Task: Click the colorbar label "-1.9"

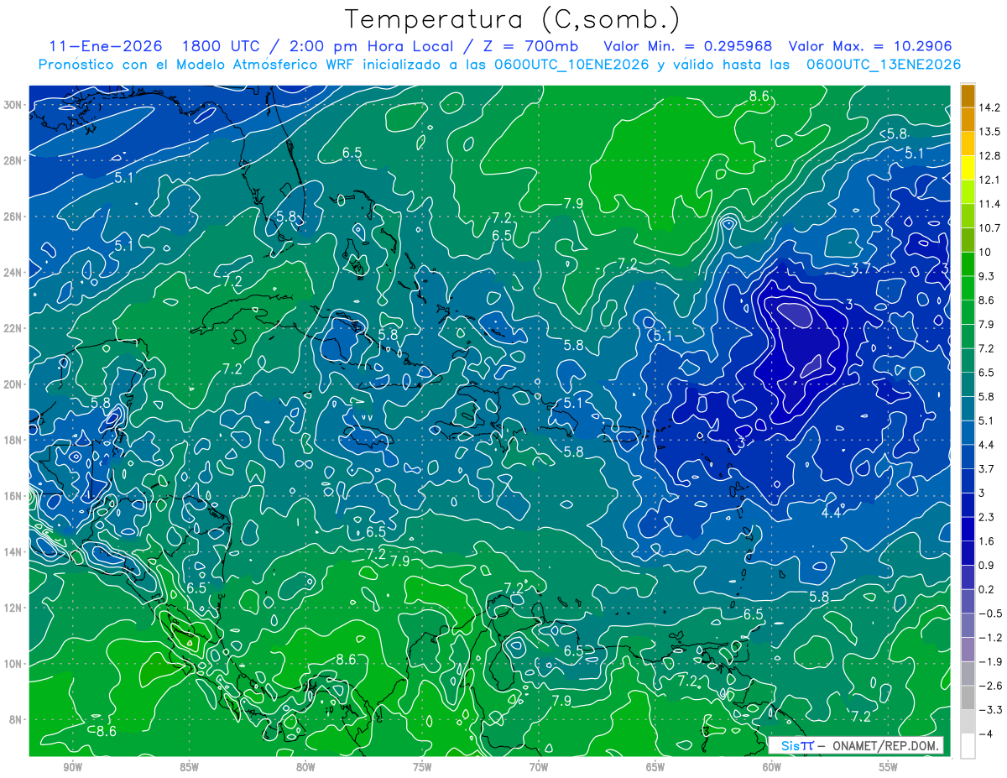Action: coord(989,661)
